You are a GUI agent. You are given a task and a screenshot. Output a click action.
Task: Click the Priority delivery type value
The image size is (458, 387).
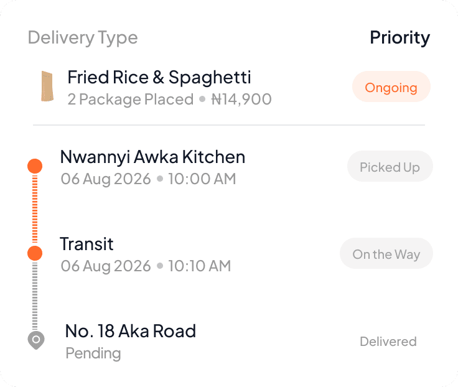point(400,38)
